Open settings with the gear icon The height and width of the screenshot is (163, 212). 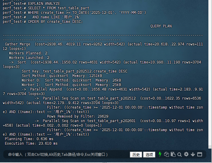[x=186, y=154]
